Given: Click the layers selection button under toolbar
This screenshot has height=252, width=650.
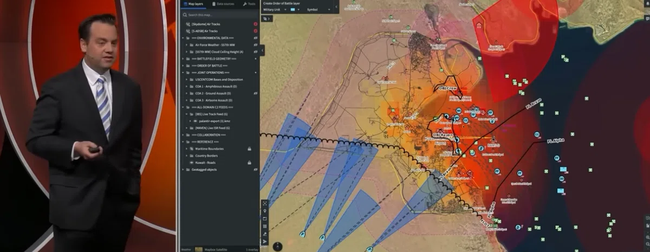Looking at the screenshot, I should pyautogui.click(x=266, y=18).
